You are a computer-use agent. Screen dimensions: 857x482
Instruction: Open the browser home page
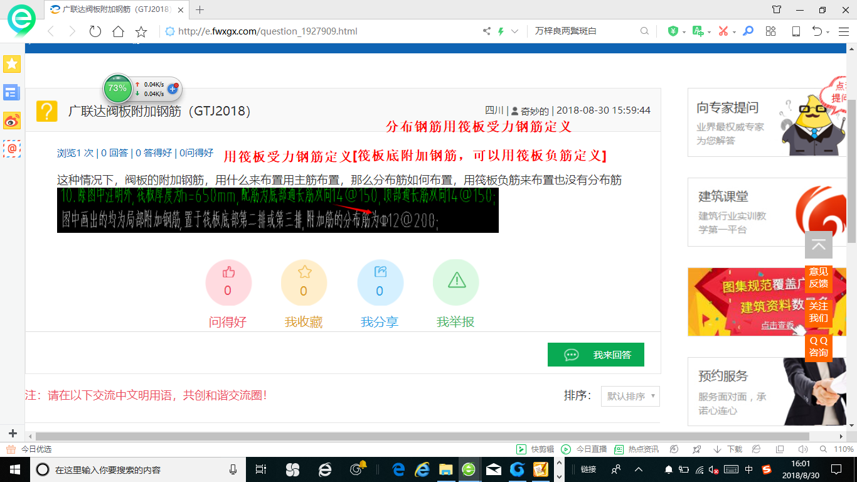(x=118, y=31)
